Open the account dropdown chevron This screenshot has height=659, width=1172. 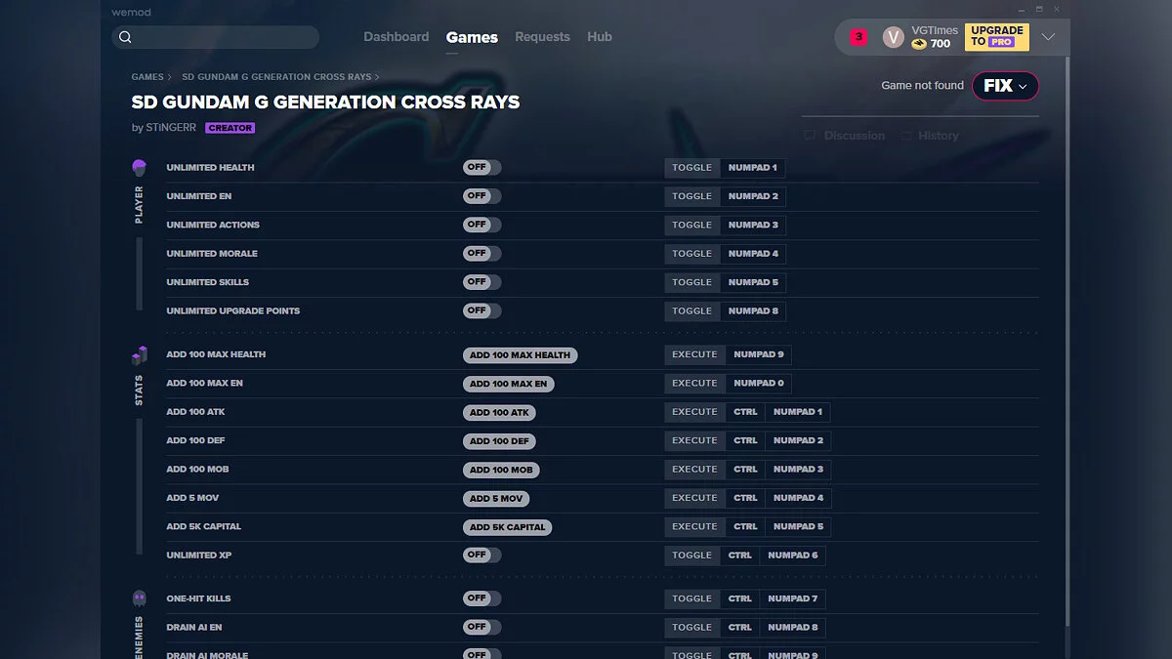coord(1048,36)
